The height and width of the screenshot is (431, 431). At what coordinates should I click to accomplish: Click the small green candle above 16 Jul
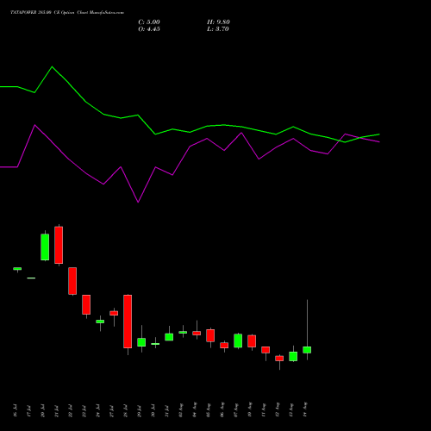(x=17, y=269)
